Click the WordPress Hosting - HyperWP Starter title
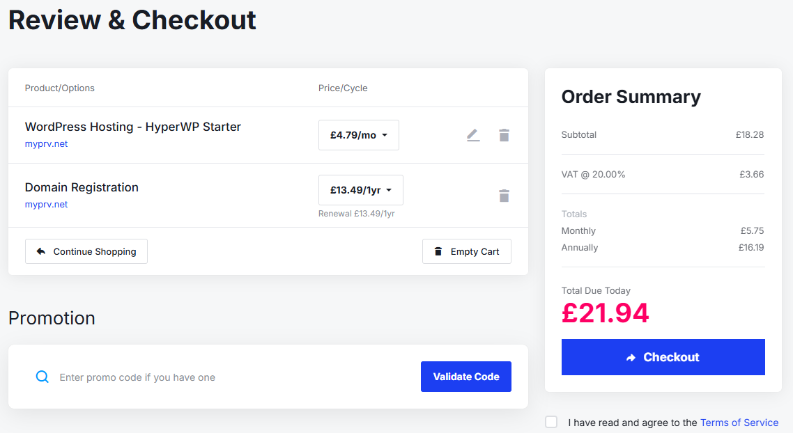The image size is (793, 433). tap(132, 127)
